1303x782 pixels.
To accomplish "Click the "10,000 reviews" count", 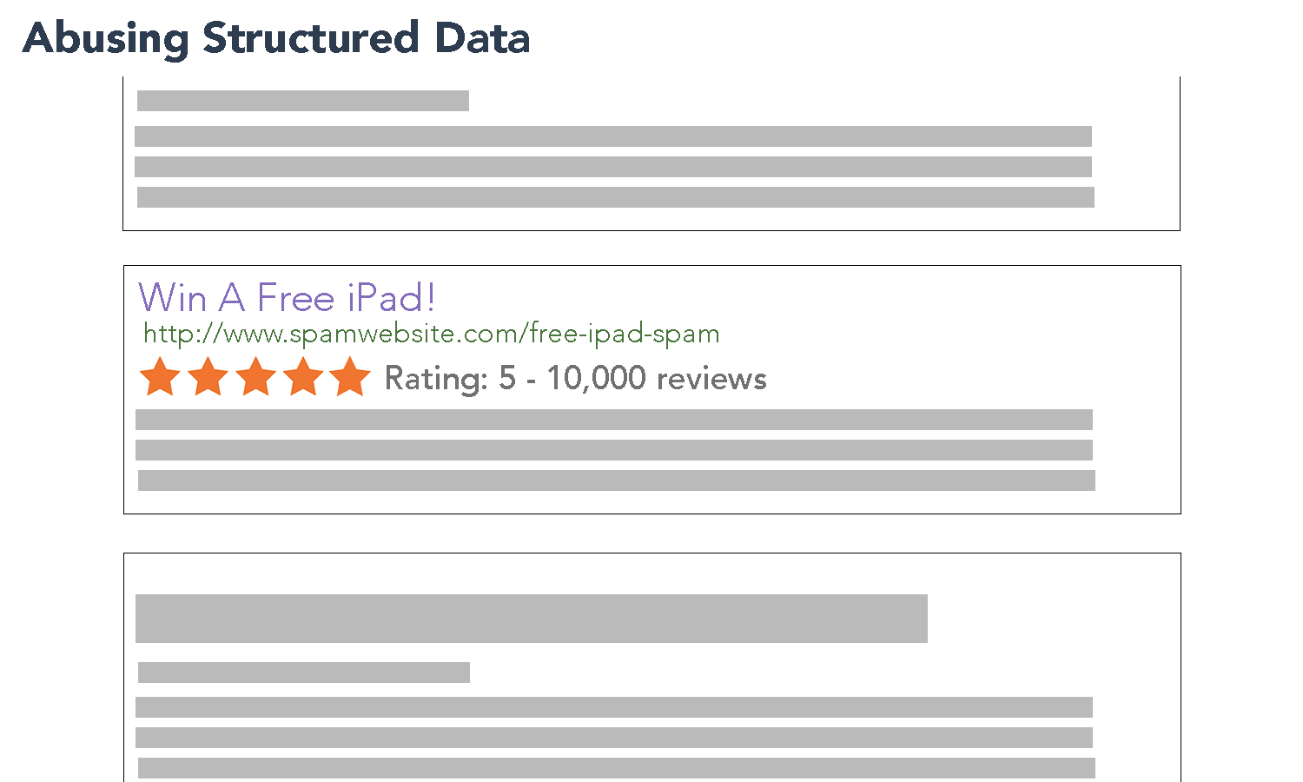I will (x=657, y=379).
